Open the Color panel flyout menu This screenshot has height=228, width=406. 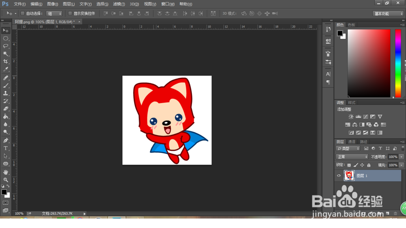(402, 25)
